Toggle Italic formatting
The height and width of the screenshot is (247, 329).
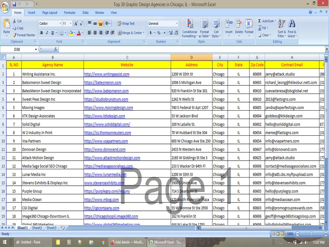[47, 33]
